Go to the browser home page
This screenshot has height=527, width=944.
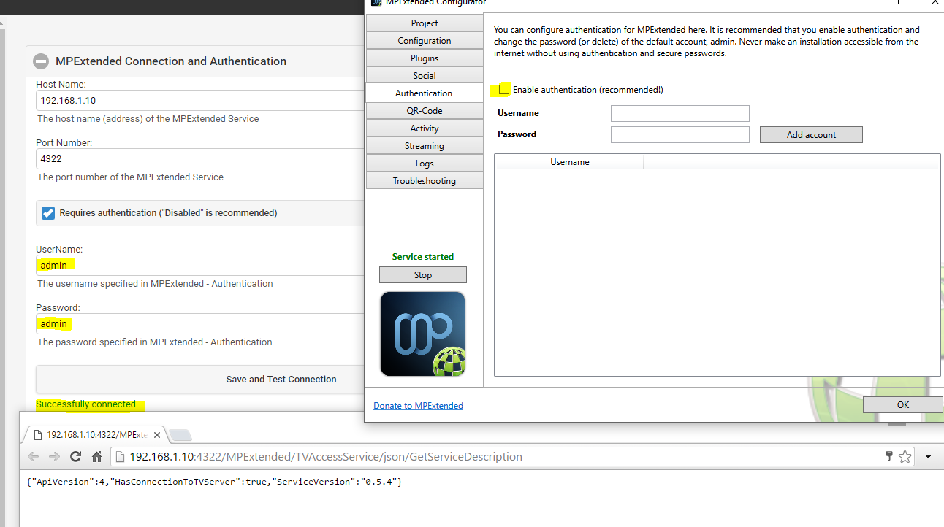pyautogui.click(x=96, y=457)
